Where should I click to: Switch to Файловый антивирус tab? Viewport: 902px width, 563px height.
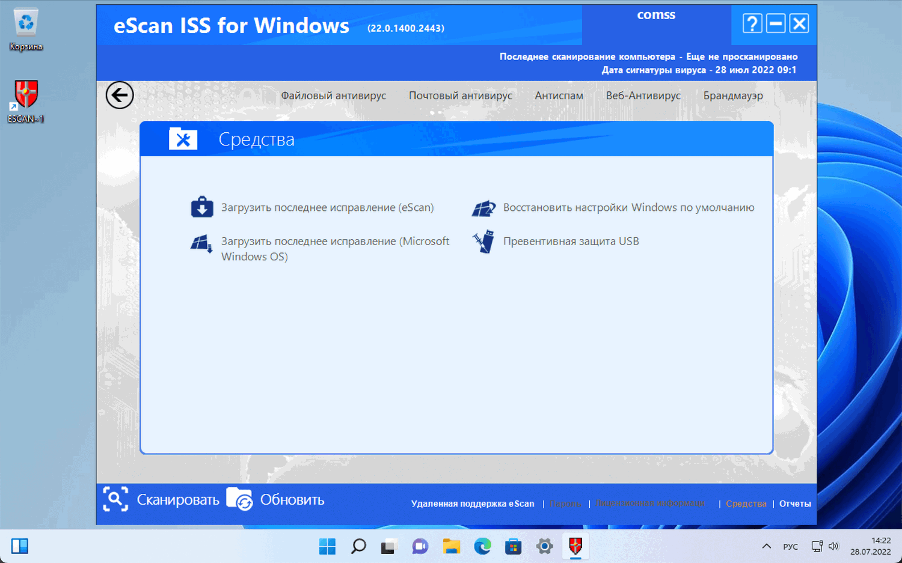(x=334, y=96)
